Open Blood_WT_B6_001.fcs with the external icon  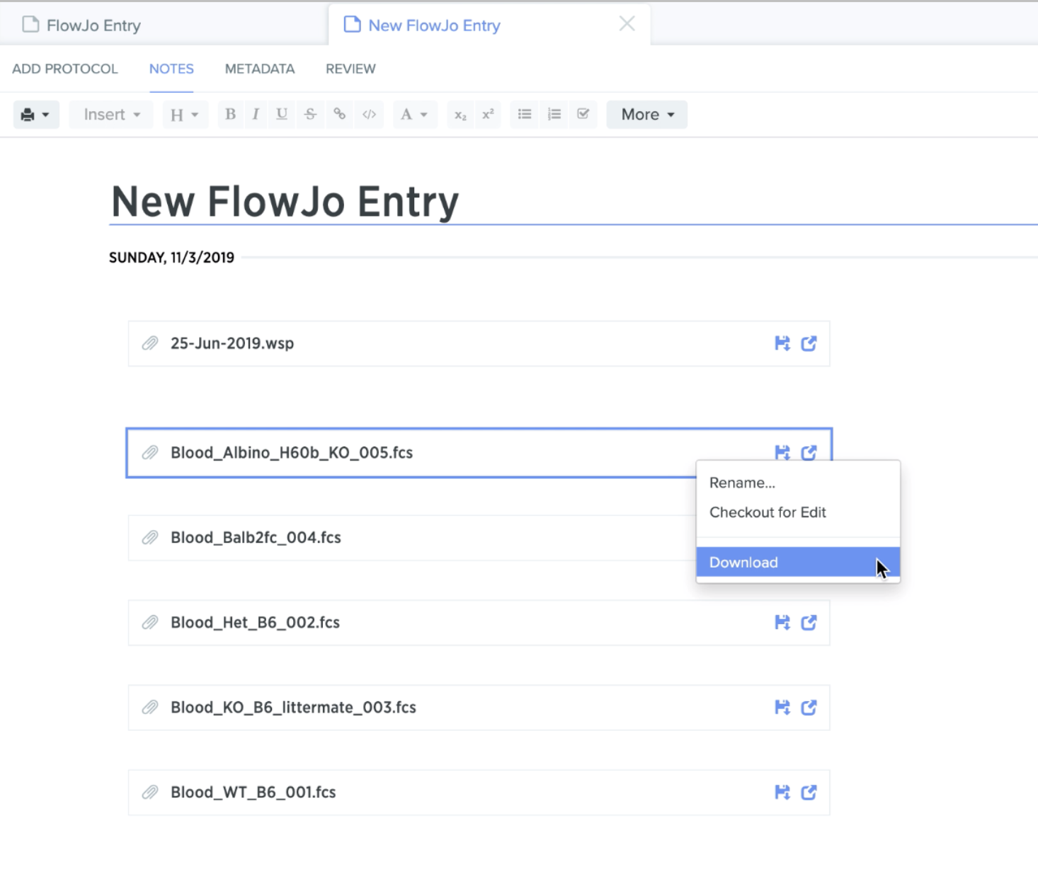pos(809,793)
